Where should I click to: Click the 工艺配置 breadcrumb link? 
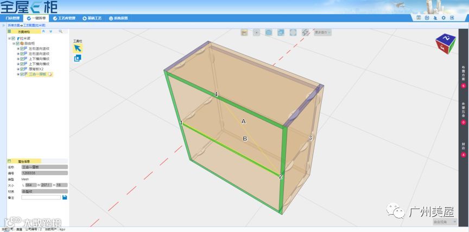click(x=34, y=25)
